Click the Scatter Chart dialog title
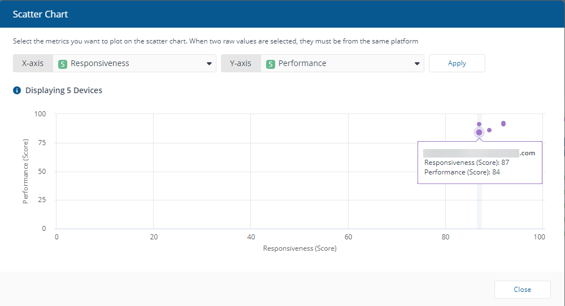The width and height of the screenshot is (565, 306). tap(40, 14)
